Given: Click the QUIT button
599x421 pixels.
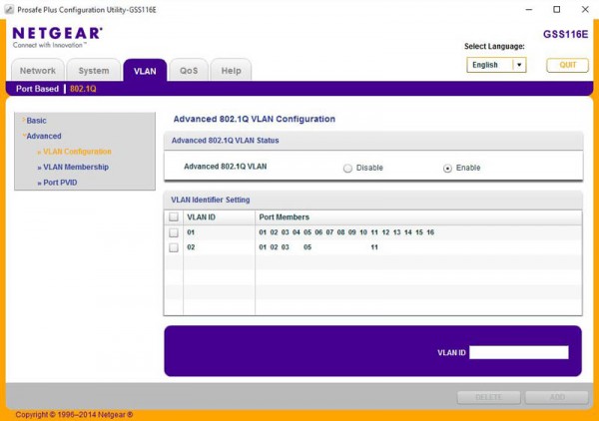Looking at the screenshot, I should tap(567, 65).
